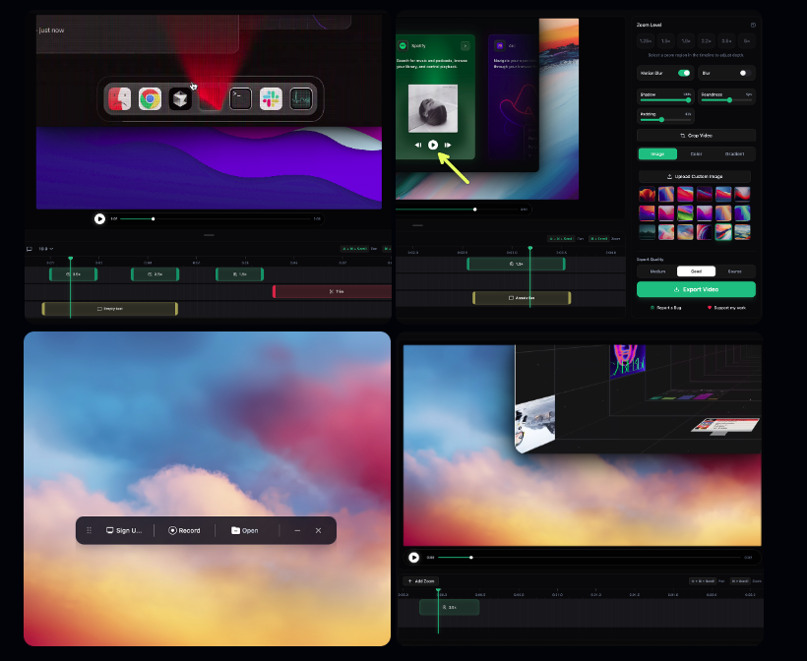Click the Export Video button
807x661 pixels.
(x=696, y=290)
